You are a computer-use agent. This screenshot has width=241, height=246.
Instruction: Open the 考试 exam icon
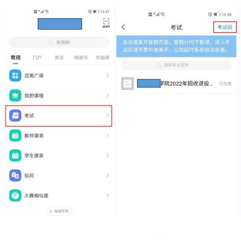(15, 116)
